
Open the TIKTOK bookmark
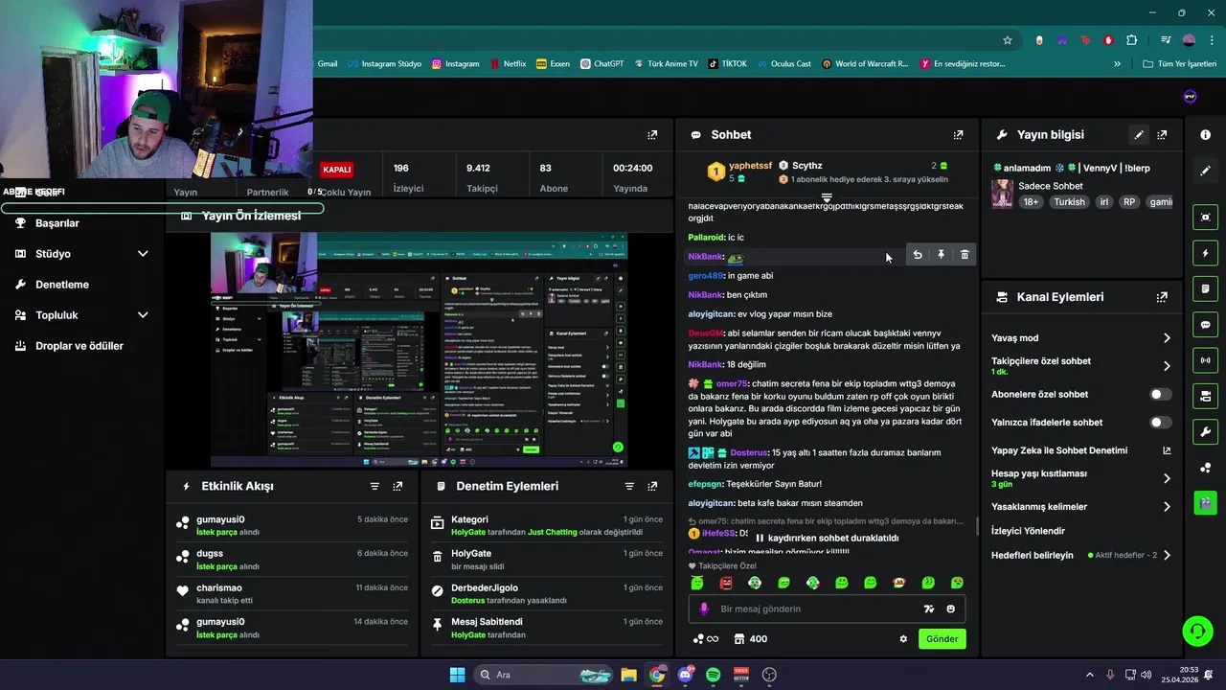727,64
